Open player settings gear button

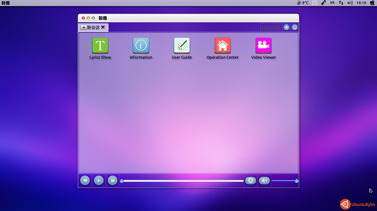click(250, 180)
